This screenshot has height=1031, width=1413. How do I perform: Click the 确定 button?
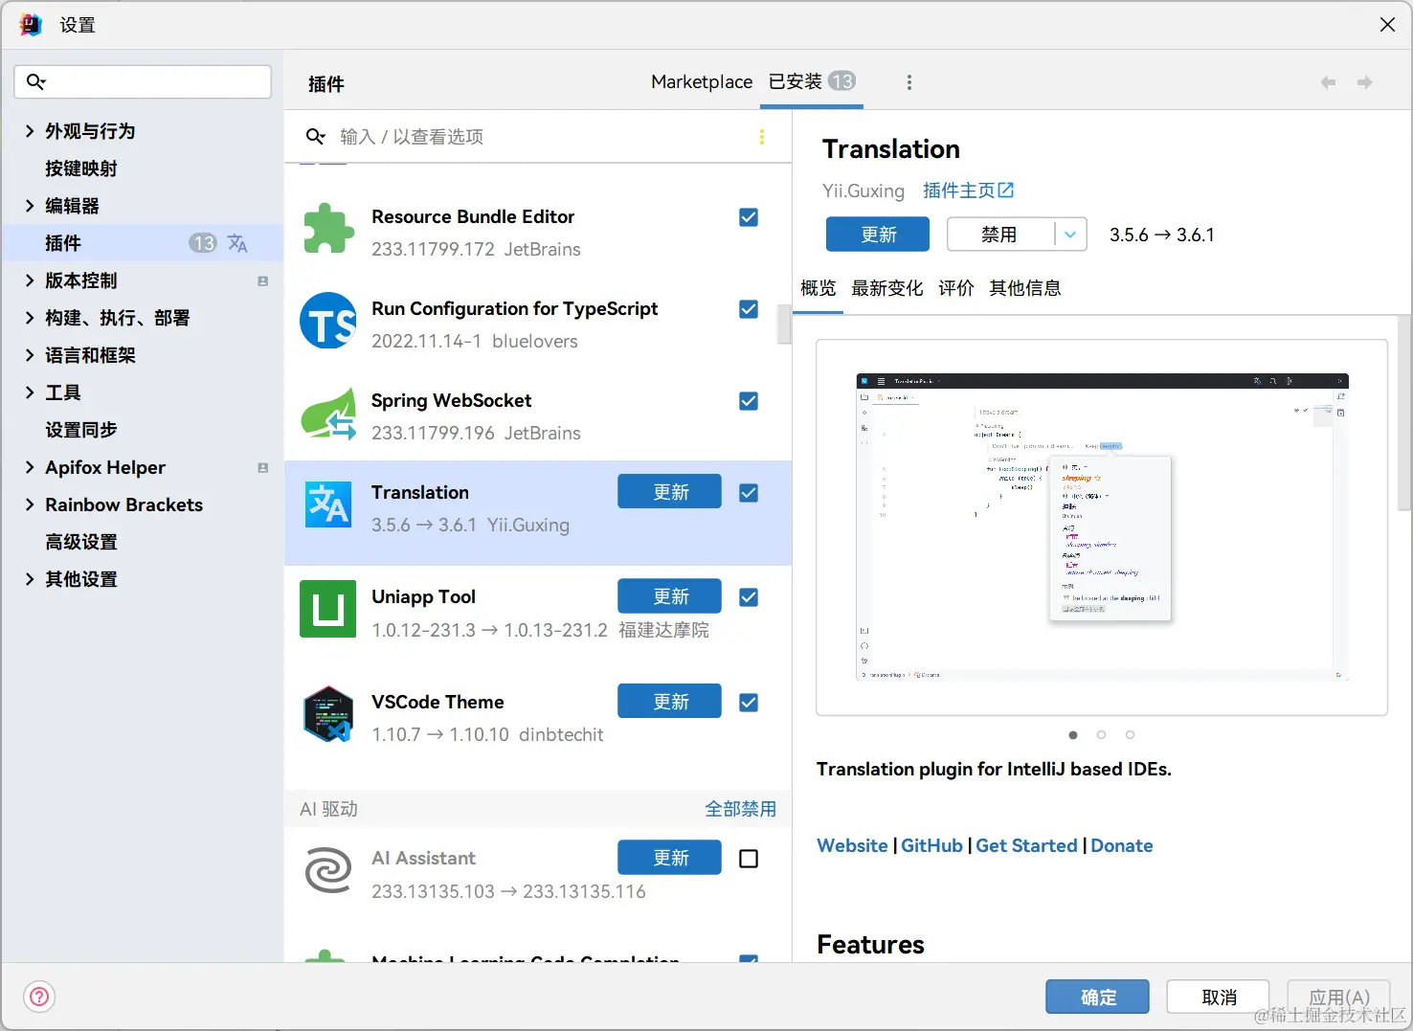(x=1097, y=997)
